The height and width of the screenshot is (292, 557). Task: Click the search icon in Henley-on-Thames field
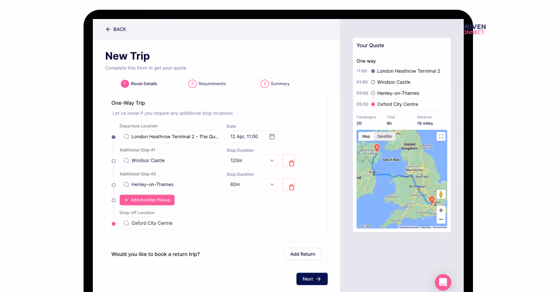(x=126, y=184)
